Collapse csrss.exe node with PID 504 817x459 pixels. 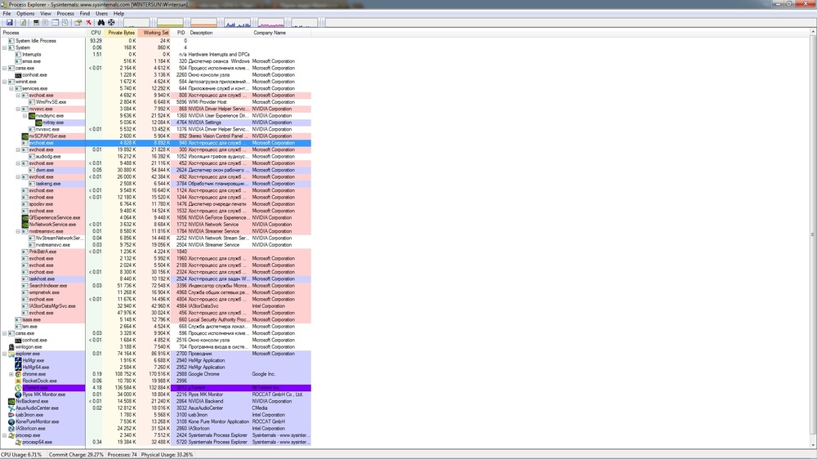tap(5, 69)
